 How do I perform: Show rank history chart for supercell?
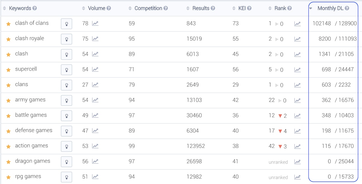pyautogui.click(x=297, y=70)
